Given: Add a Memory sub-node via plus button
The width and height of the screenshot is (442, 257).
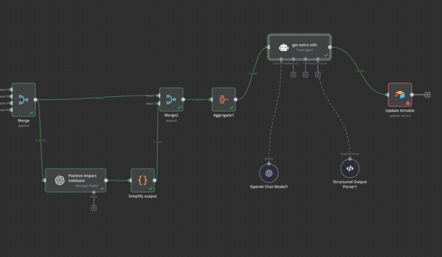Looking at the screenshot, I should pyautogui.click(x=293, y=75).
